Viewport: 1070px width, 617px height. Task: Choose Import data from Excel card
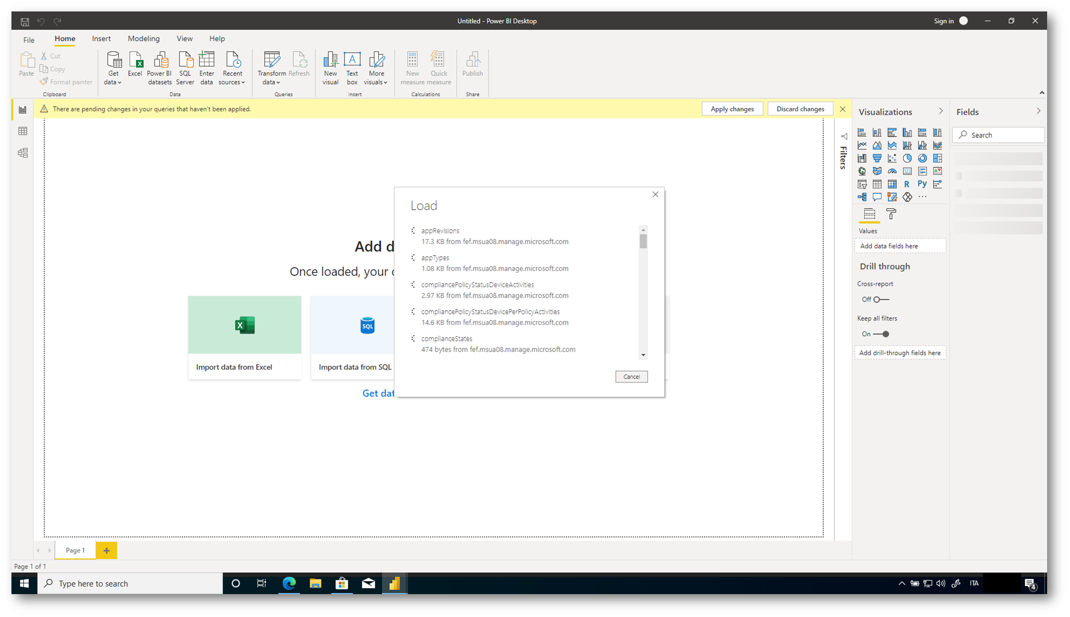245,337
